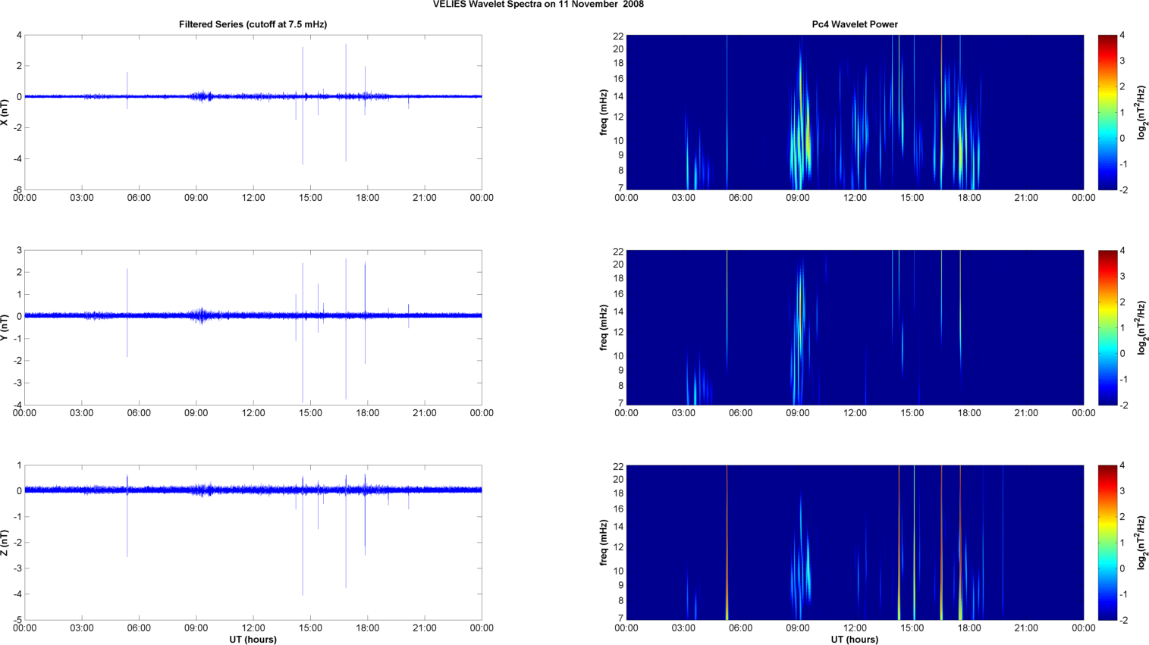Click the main title 'VELIES Wavelet Spectra'
The image size is (1149, 645).
tap(538, 5)
